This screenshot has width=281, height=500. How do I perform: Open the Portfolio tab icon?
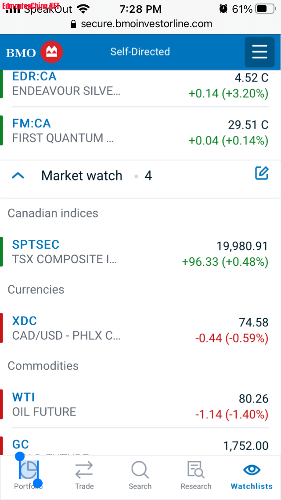tap(29, 470)
